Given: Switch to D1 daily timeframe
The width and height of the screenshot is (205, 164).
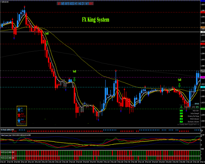Looking at the screenshot, I should (83, 4).
